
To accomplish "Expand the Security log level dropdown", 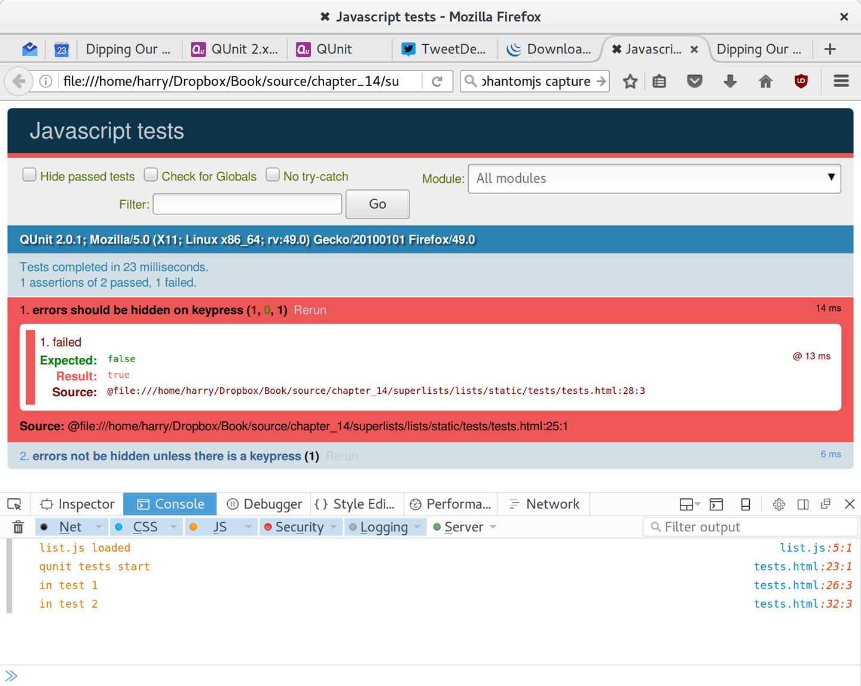I will [x=334, y=526].
